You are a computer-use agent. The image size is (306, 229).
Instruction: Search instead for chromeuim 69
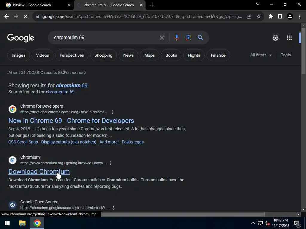(60, 92)
